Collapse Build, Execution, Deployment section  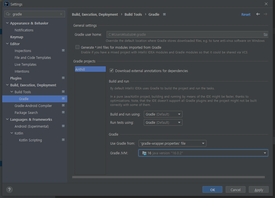(7, 85)
